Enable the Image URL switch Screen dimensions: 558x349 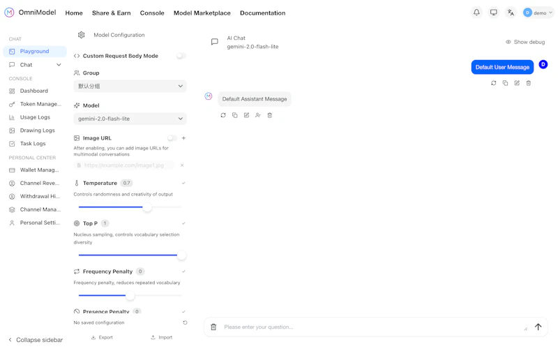(x=172, y=138)
